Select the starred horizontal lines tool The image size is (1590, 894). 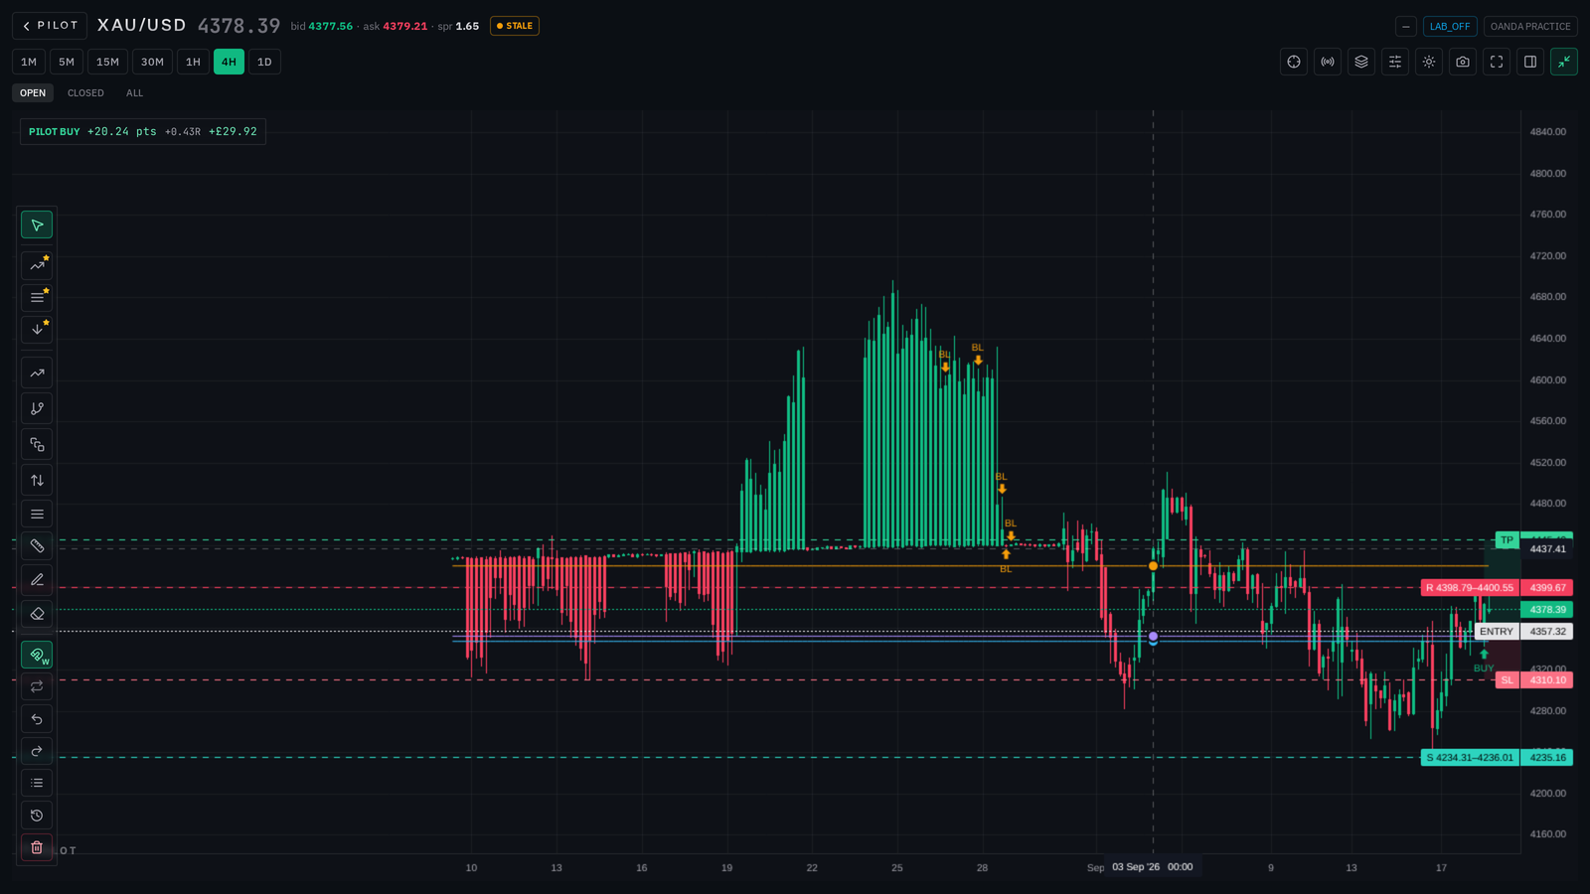click(37, 297)
